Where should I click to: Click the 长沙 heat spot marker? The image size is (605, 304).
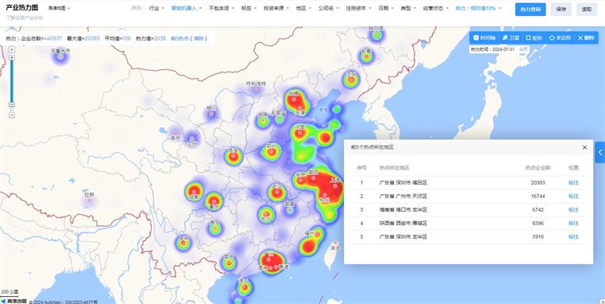(x=266, y=214)
